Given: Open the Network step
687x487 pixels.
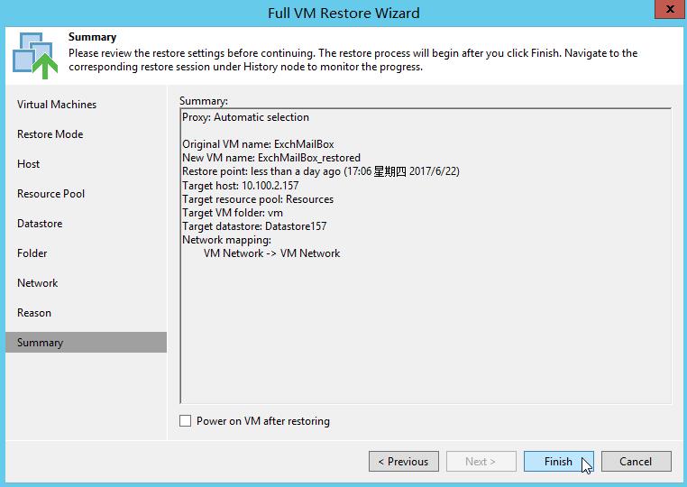Looking at the screenshot, I should point(37,283).
